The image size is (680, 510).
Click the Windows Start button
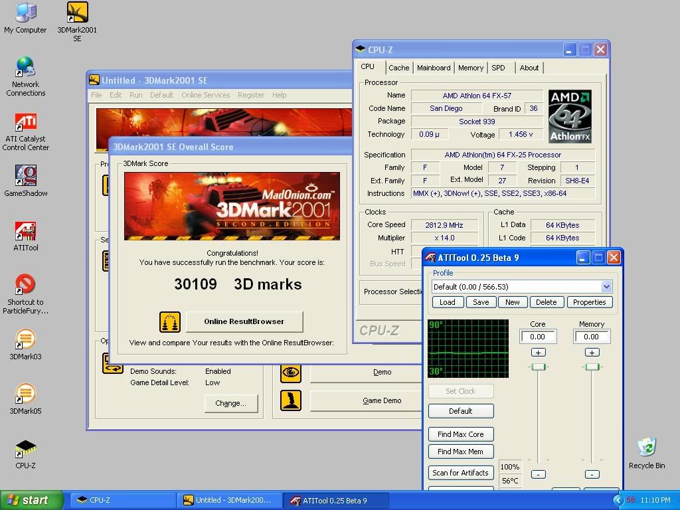(x=32, y=500)
